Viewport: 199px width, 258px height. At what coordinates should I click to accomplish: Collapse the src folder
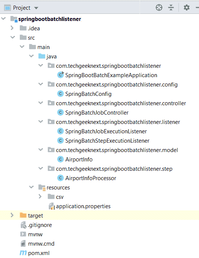point(13,37)
